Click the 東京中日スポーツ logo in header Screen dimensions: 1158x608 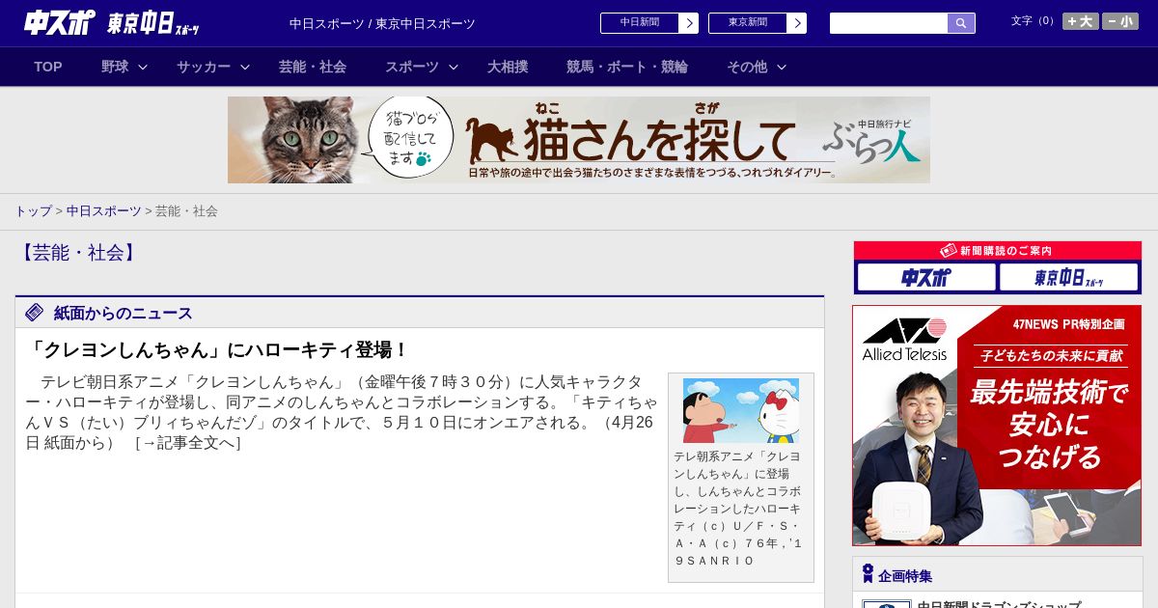click(153, 23)
